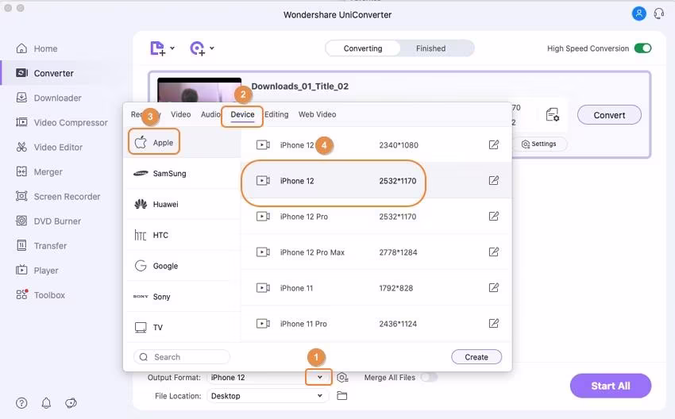Click the file settings document-gear icon
The width and height of the screenshot is (675, 419).
tap(553, 115)
